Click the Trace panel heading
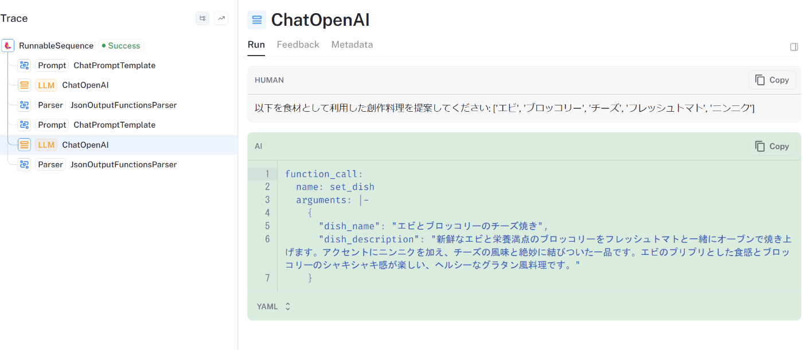This screenshot has height=350, width=803. [14, 18]
